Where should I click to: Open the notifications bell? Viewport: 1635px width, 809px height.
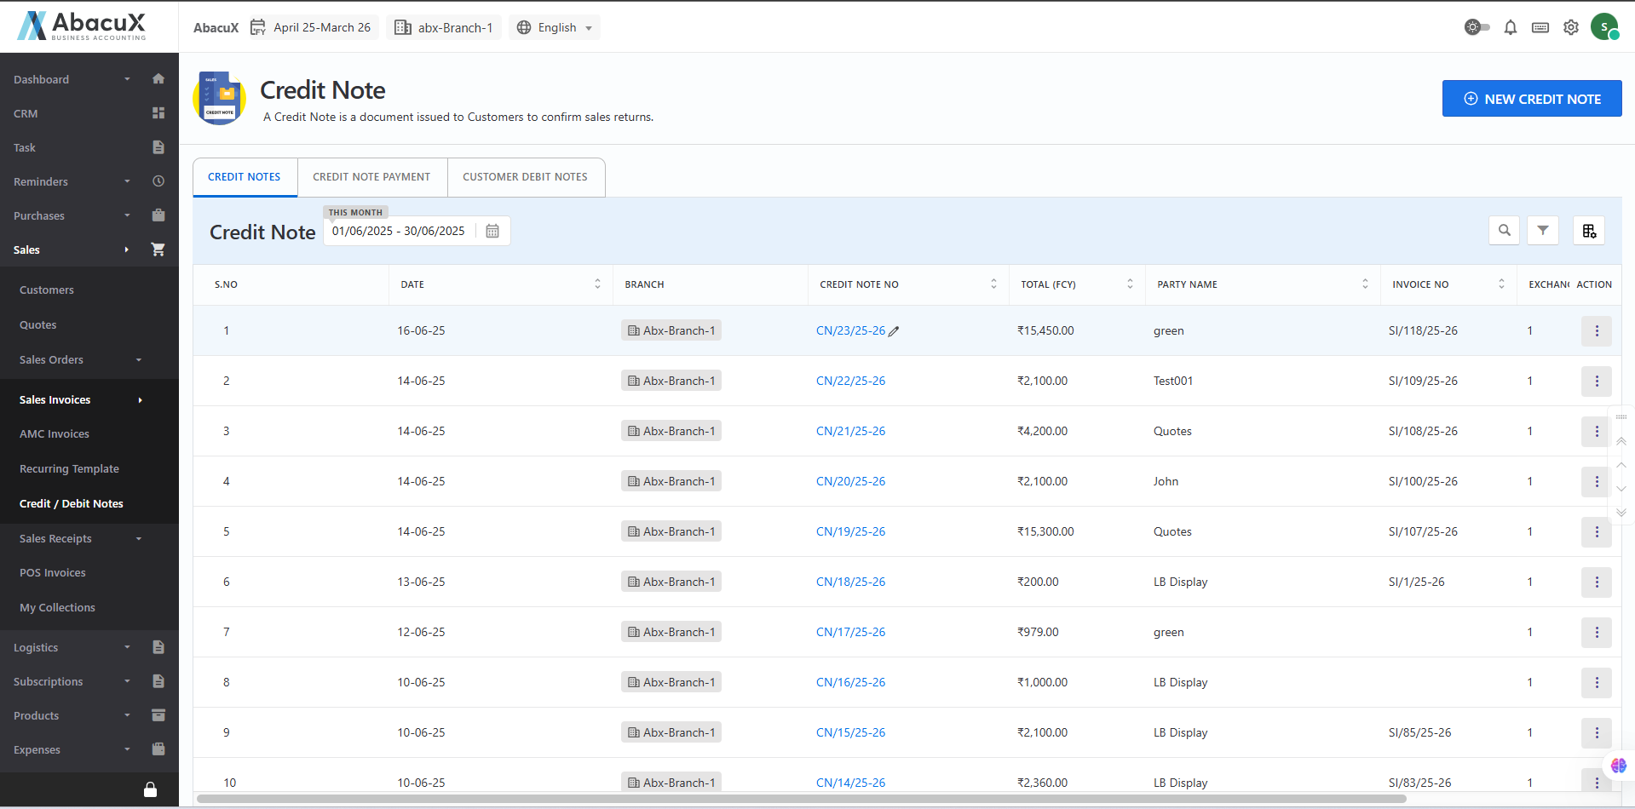coord(1510,28)
